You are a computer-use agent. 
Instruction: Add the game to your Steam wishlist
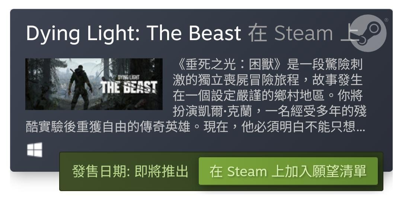(288, 171)
